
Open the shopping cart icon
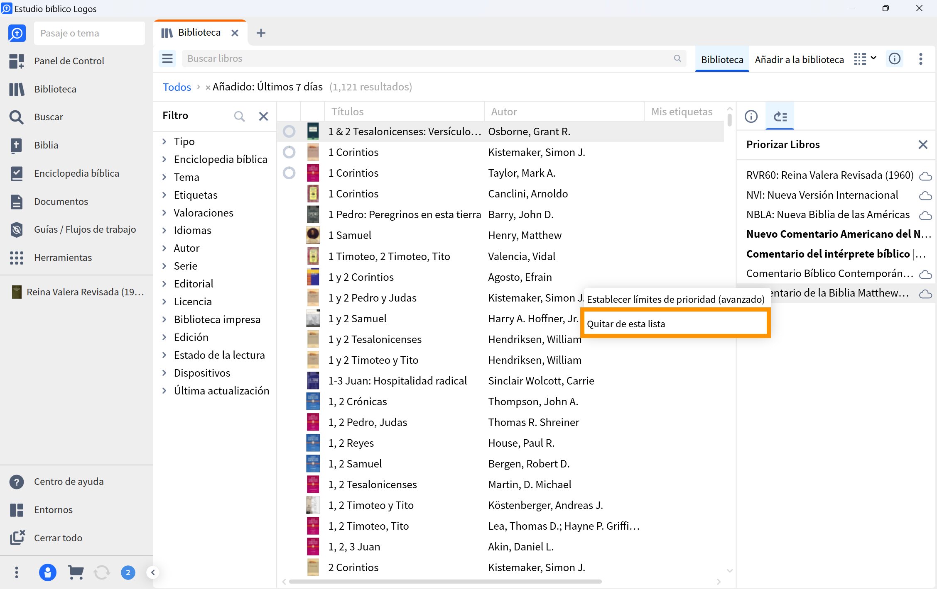click(x=76, y=572)
